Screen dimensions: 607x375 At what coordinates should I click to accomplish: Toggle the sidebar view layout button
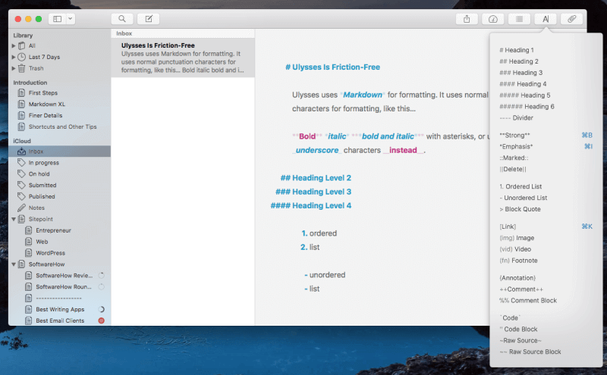57,18
